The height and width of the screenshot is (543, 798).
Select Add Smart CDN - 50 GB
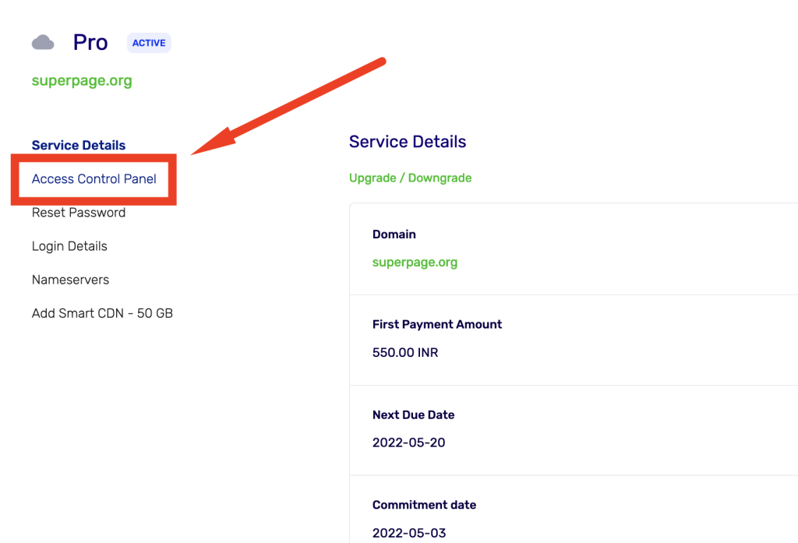[102, 313]
